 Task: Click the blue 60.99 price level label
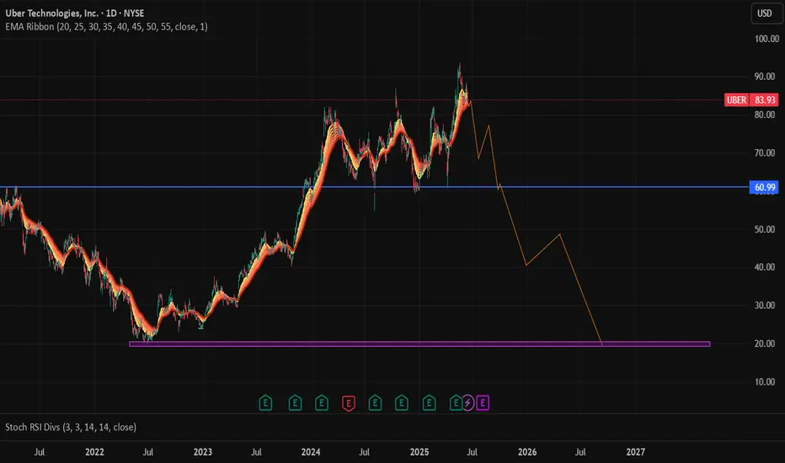click(764, 187)
